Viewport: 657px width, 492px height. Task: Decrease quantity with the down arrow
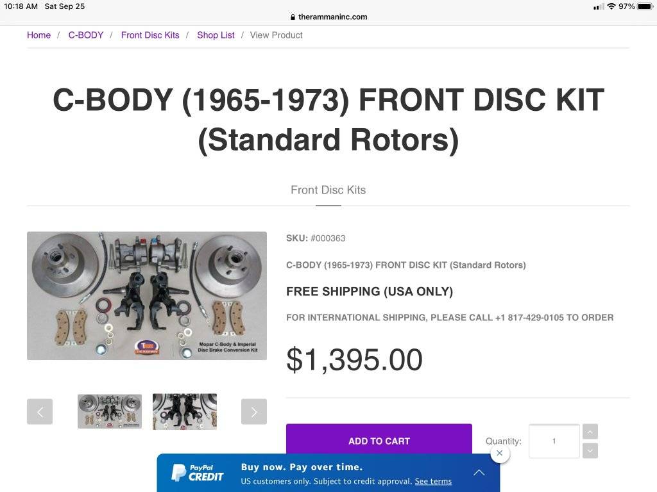tap(590, 450)
